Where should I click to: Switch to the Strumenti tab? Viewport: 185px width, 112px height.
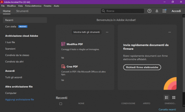click(22, 11)
